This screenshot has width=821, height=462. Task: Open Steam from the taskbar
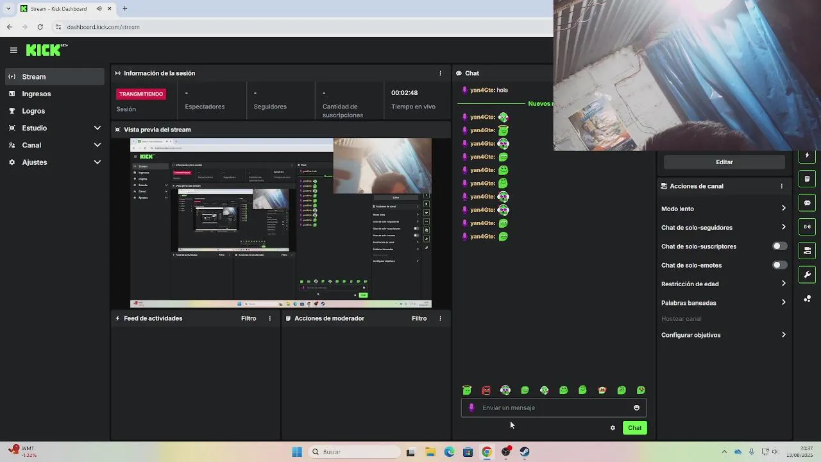(525, 452)
